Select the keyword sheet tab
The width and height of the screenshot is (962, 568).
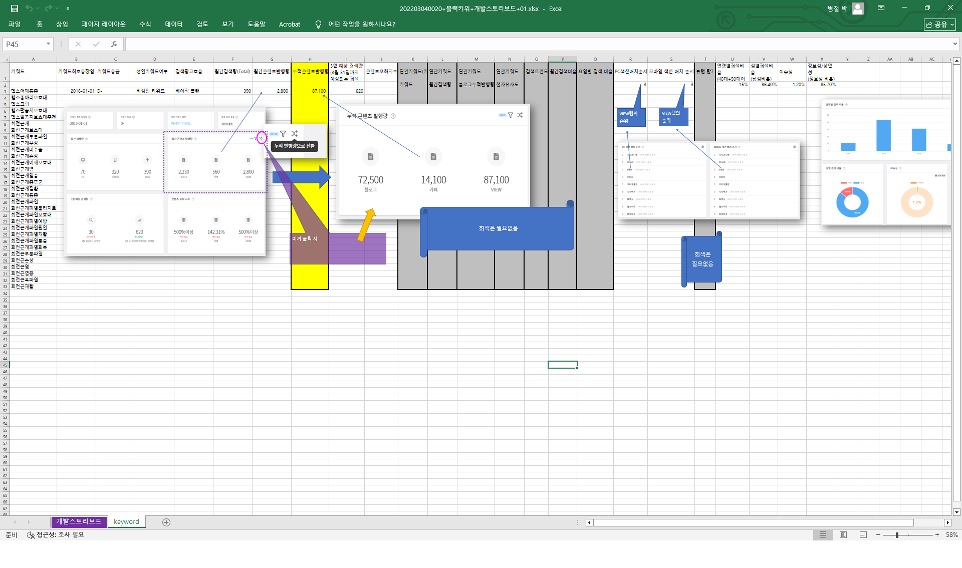coord(126,521)
